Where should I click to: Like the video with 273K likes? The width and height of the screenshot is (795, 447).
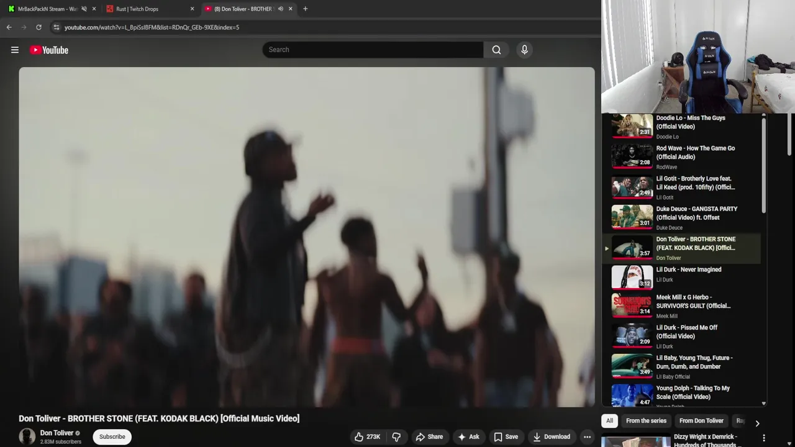[367, 437]
